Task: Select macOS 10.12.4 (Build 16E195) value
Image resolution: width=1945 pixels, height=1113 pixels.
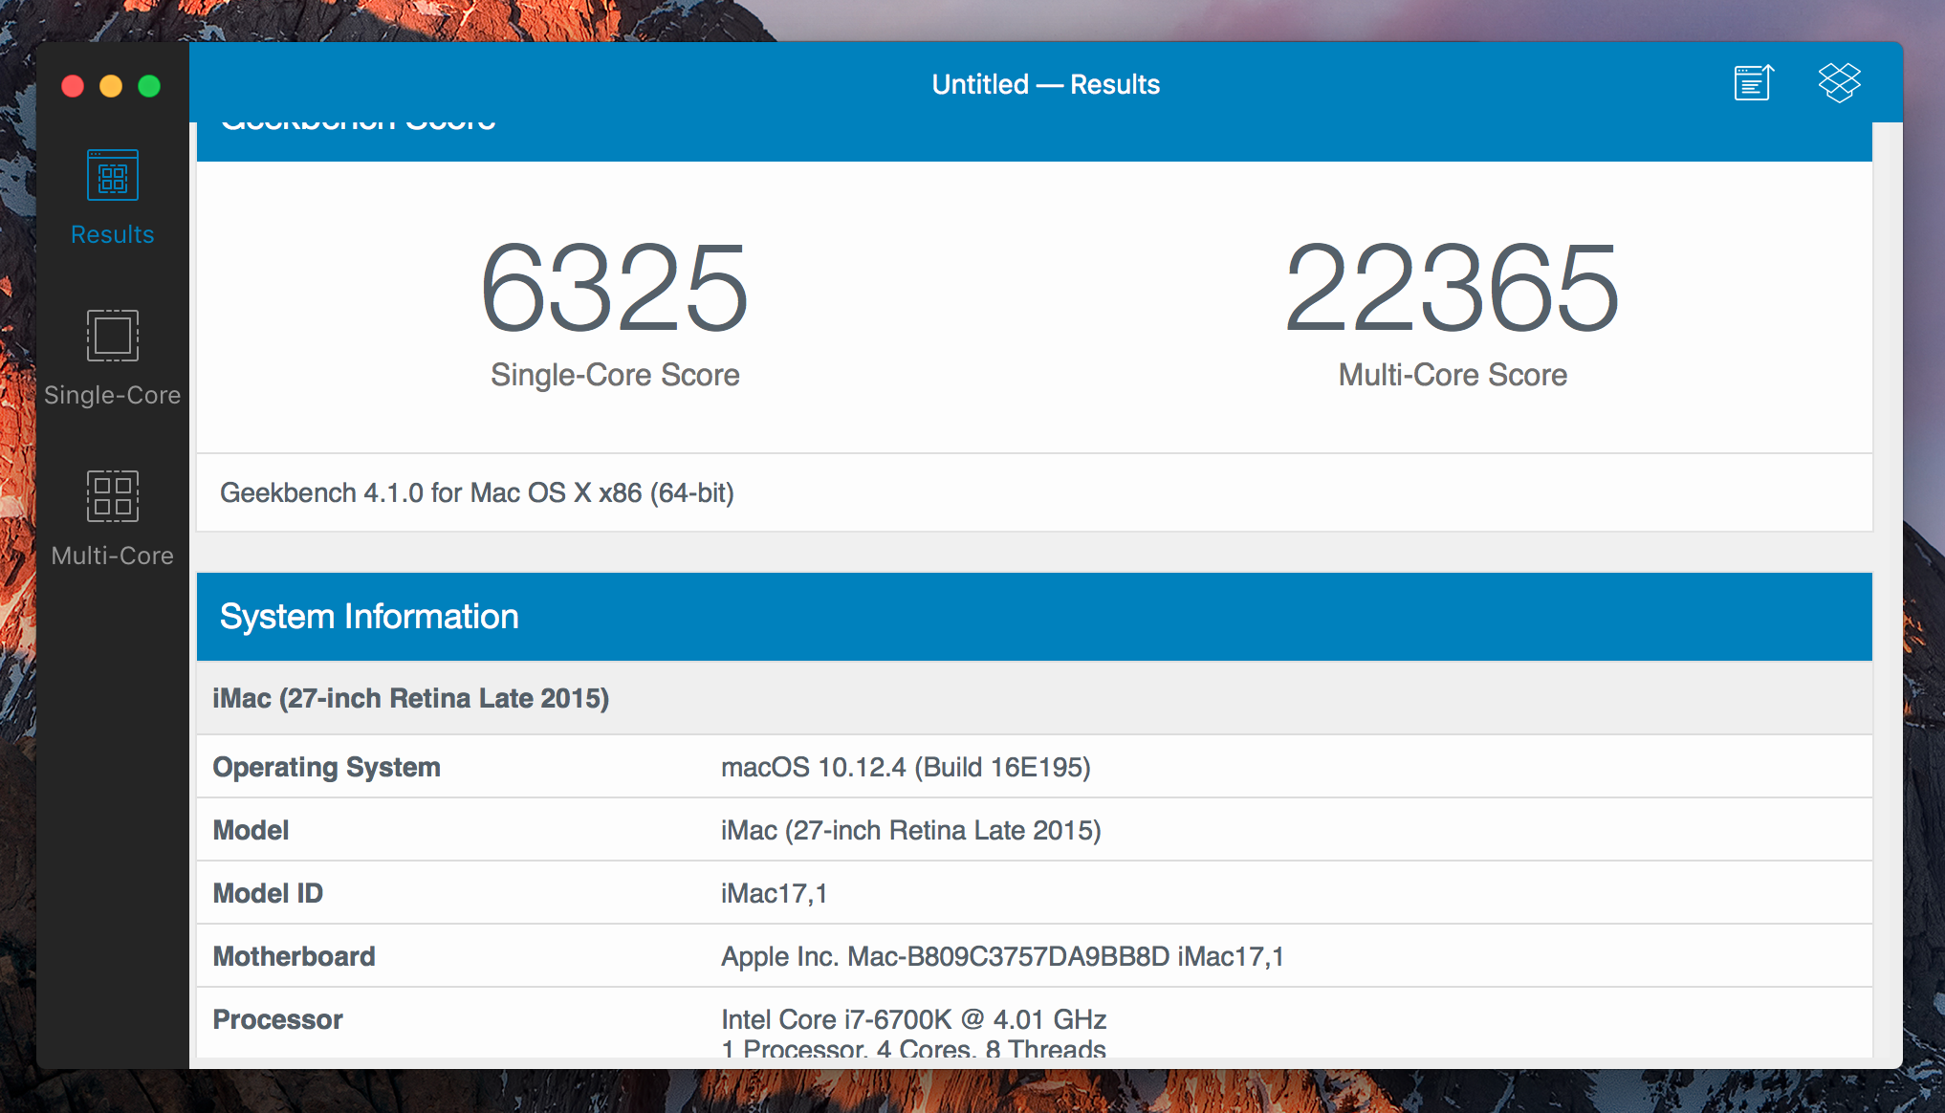Action: tap(906, 767)
